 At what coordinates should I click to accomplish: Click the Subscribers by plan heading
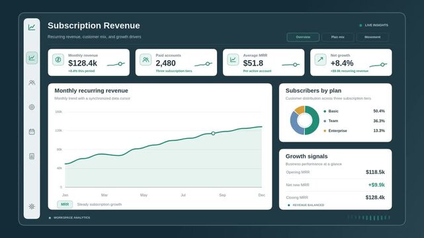314,91
